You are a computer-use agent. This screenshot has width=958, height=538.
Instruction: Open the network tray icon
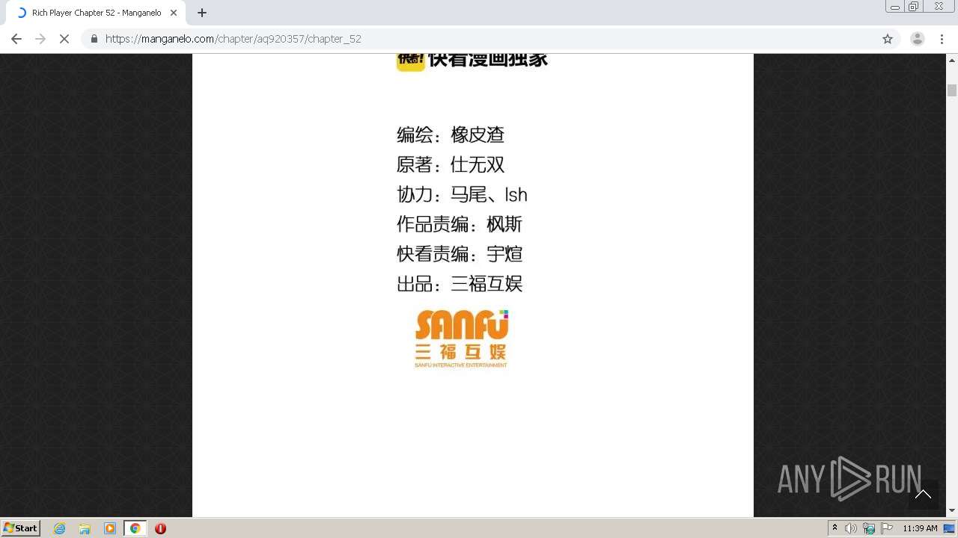coord(869,528)
